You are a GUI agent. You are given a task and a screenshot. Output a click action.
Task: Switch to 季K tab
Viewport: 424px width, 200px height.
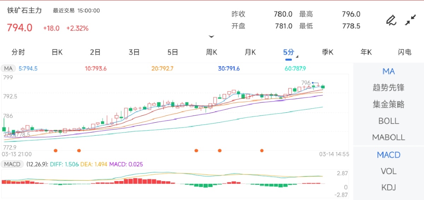[x=328, y=52]
